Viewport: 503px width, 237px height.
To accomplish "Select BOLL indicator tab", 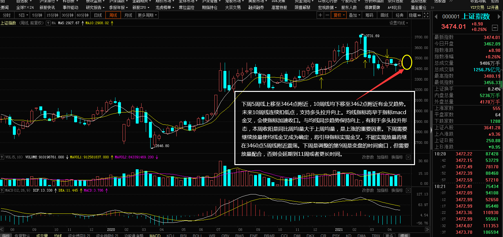I will click(x=197, y=235).
